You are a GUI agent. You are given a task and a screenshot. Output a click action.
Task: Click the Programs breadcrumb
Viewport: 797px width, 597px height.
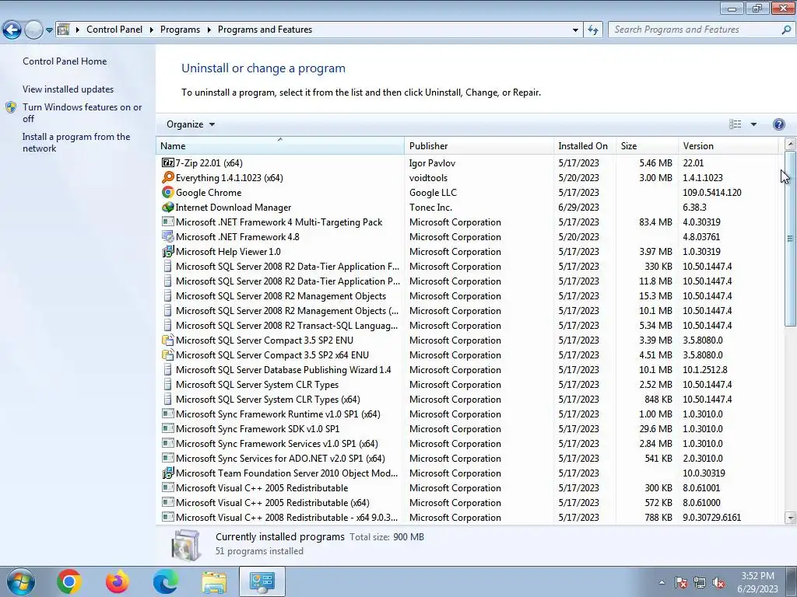[x=180, y=30]
